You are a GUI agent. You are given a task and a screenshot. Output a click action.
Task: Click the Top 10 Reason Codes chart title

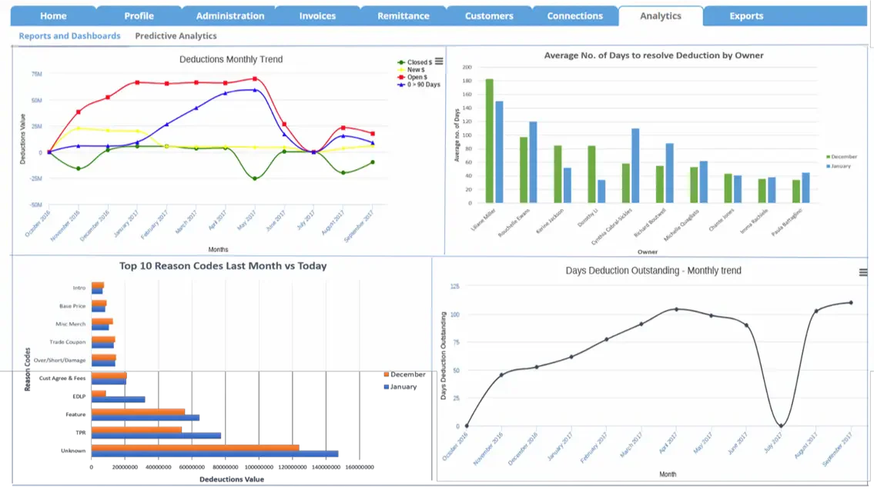pos(223,266)
